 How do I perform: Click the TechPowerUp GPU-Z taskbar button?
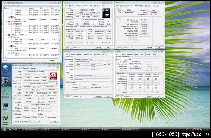coord(130,129)
